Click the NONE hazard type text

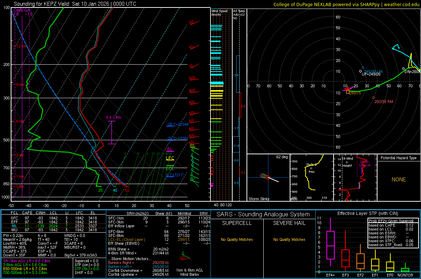[399, 180]
